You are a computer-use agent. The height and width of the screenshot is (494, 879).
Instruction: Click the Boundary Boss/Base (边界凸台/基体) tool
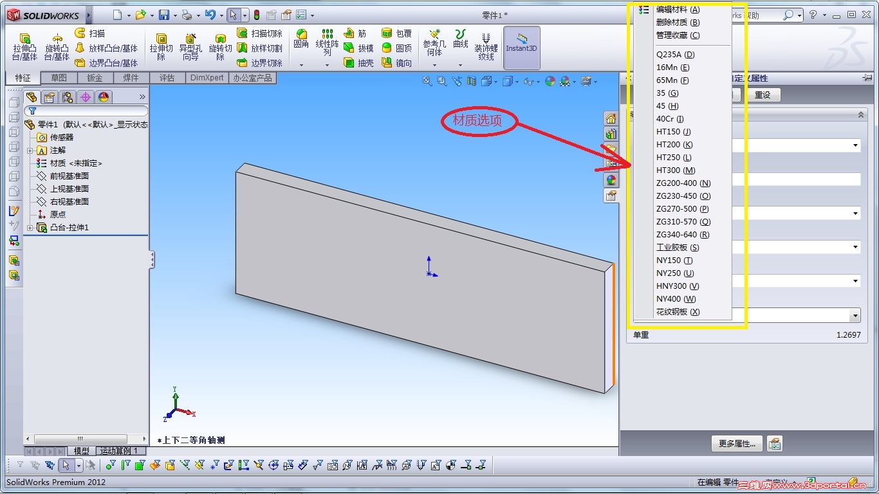point(106,63)
